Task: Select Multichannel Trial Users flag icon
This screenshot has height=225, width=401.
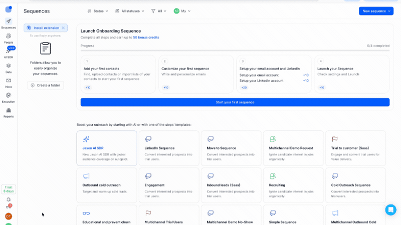Action: (x=148, y=213)
